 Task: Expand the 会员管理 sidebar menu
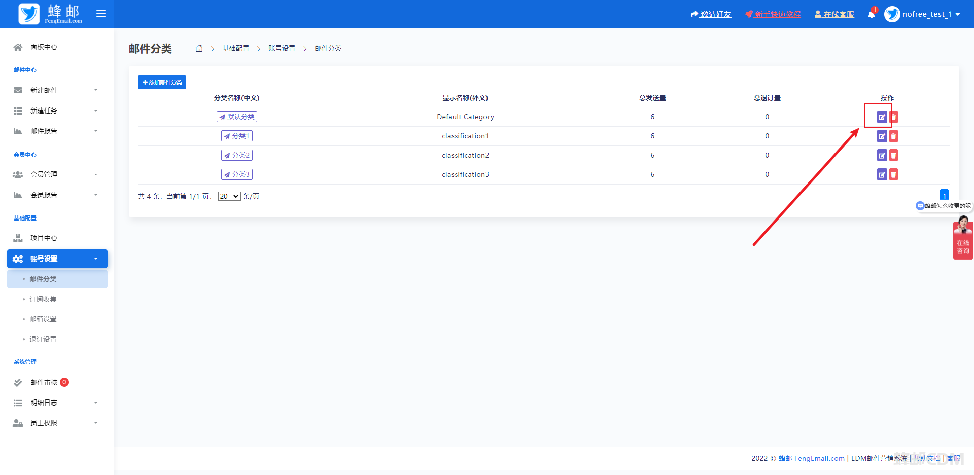[56, 174]
